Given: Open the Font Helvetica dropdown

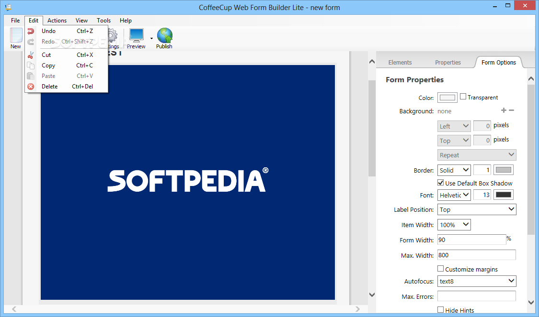Looking at the screenshot, I should click(454, 195).
